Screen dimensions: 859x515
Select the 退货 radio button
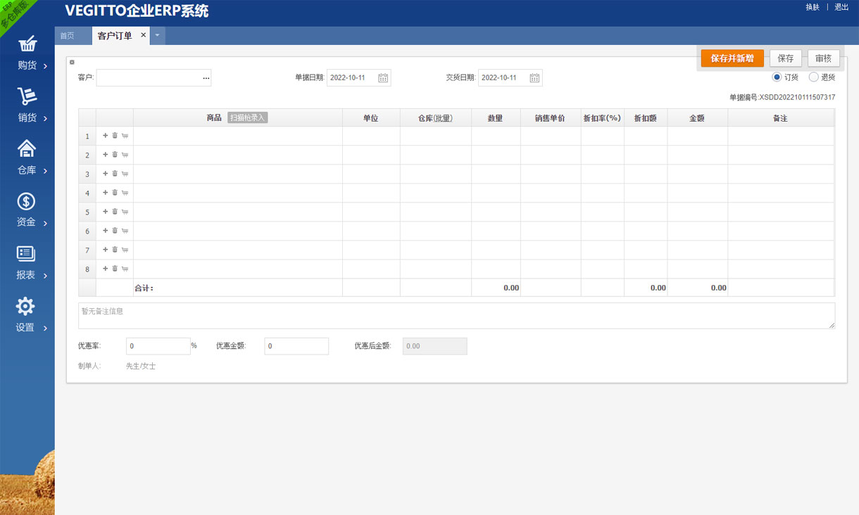(x=813, y=77)
